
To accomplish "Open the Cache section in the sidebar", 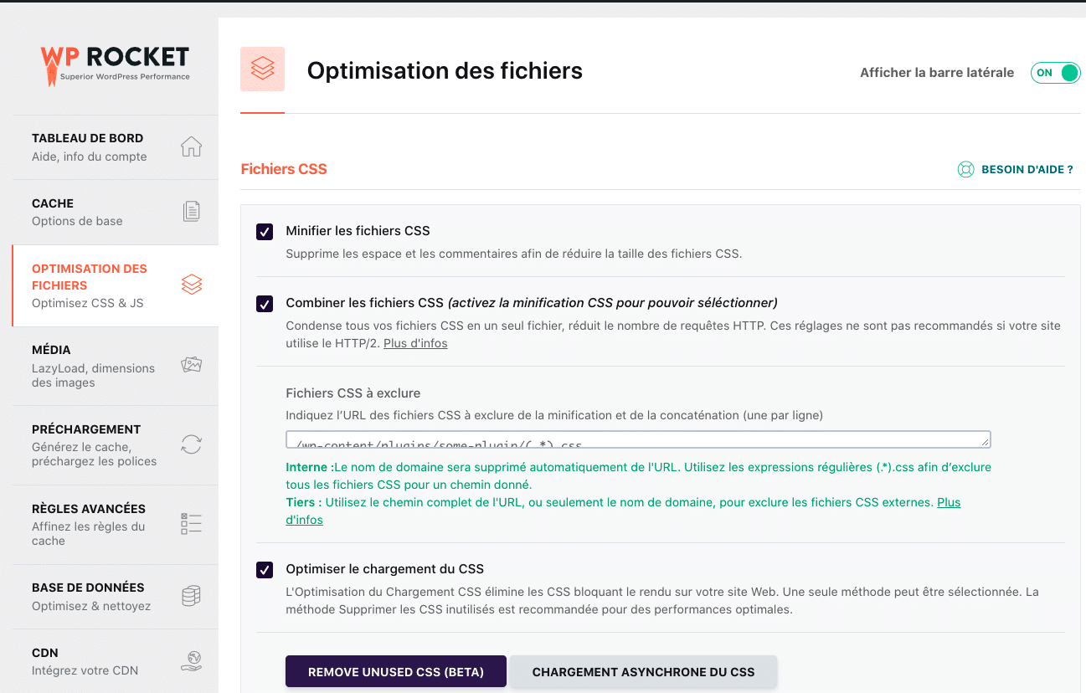I will [x=100, y=211].
